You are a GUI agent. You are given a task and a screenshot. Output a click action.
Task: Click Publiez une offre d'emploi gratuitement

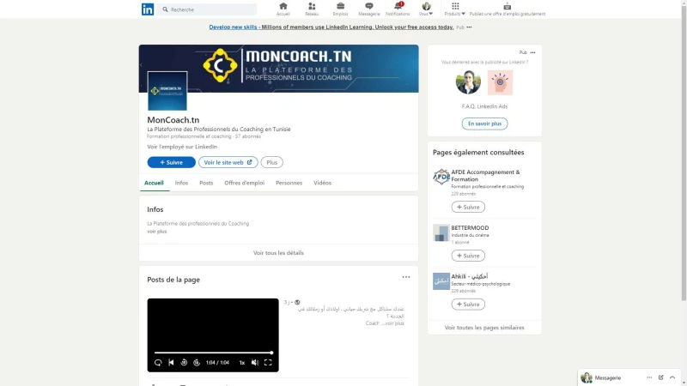tap(508, 9)
